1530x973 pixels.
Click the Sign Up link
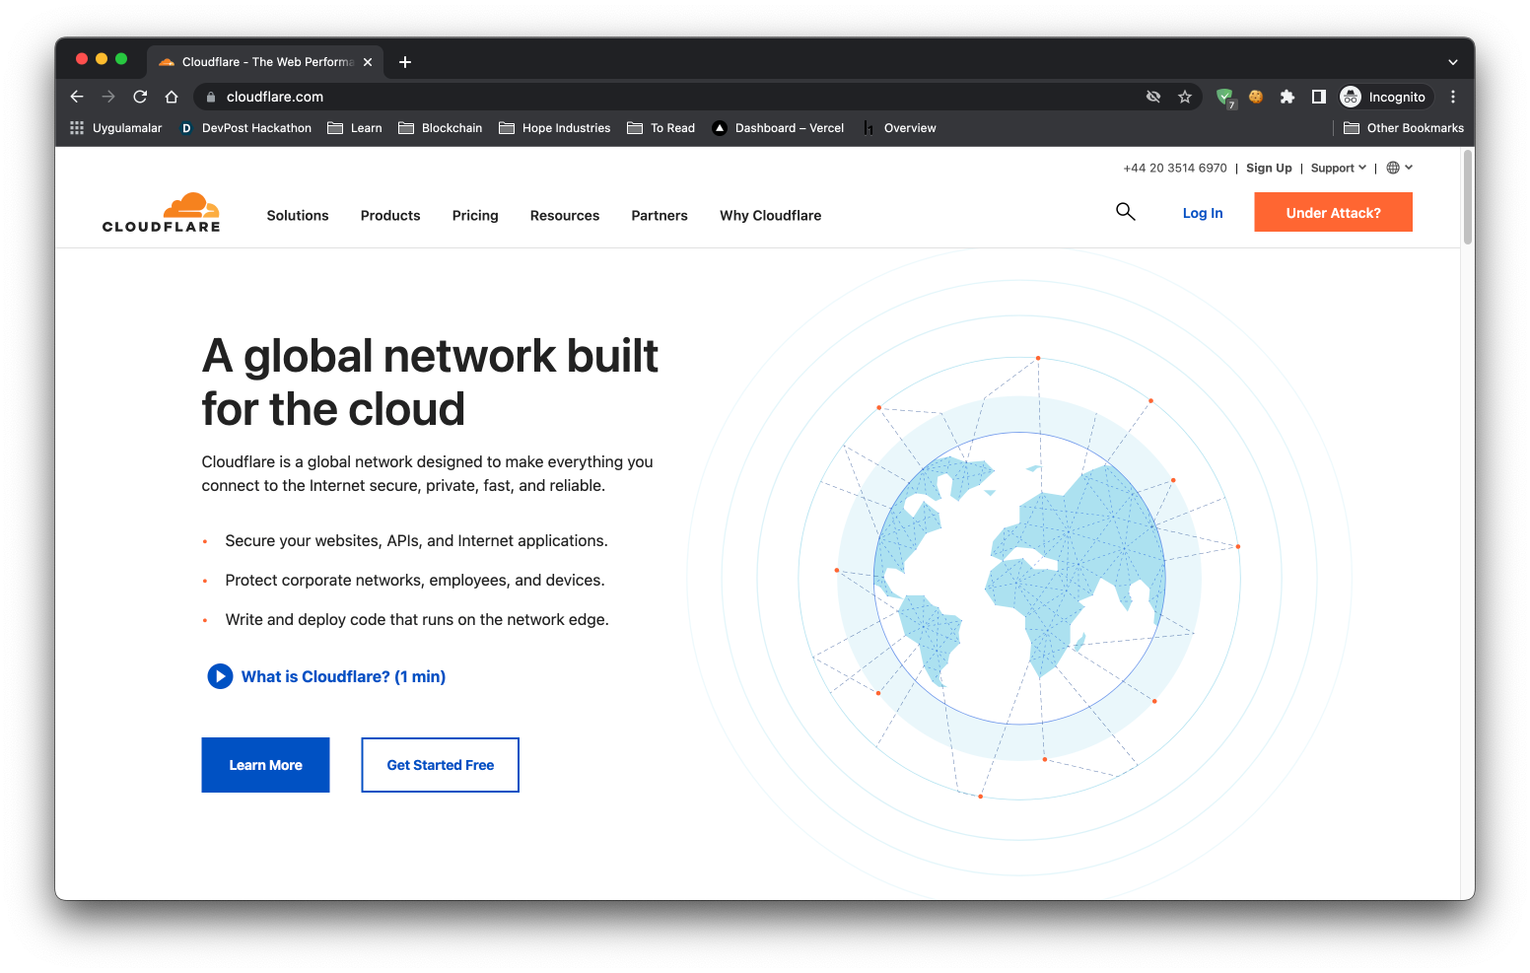point(1269,168)
